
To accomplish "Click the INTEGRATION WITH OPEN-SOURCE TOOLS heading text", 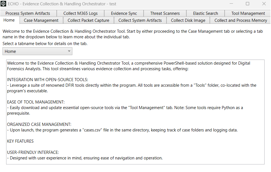I will click(x=47, y=80).
